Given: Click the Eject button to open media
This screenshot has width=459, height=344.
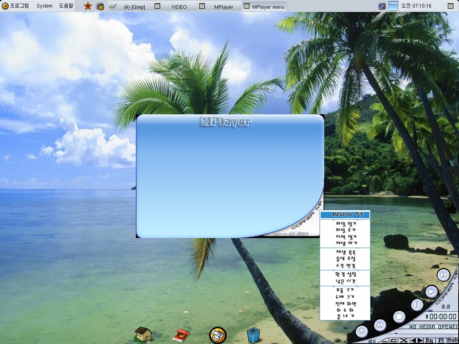Looking at the screenshot, I should pyautogui.click(x=362, y=331).
